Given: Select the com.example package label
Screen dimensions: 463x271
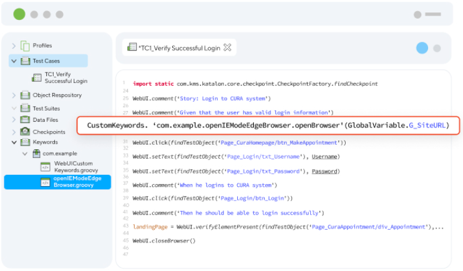Looking at the screenshot, I should (x=60, y=154).
